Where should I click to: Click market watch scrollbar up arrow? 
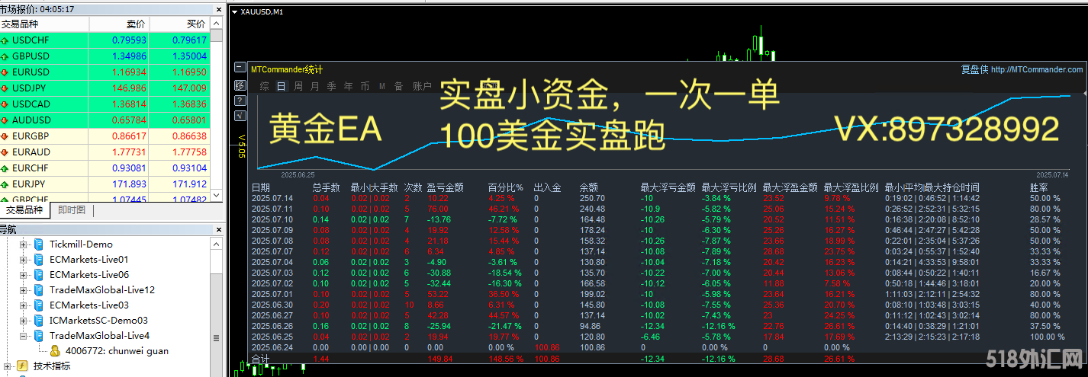coord(217,24)
